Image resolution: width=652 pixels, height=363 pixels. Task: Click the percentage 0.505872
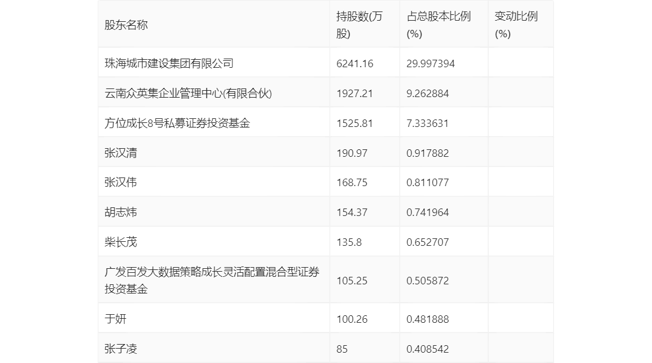coord(427,281)
